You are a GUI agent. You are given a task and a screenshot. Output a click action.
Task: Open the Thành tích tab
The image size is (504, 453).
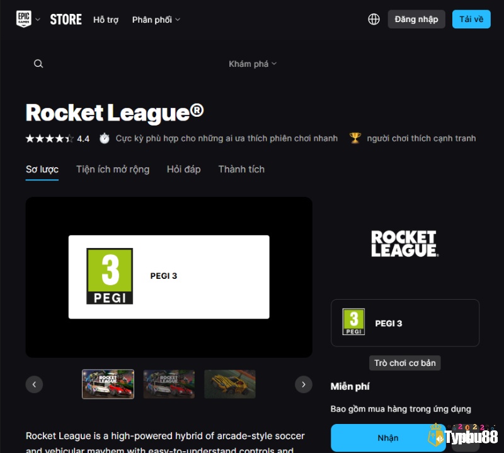241,169
